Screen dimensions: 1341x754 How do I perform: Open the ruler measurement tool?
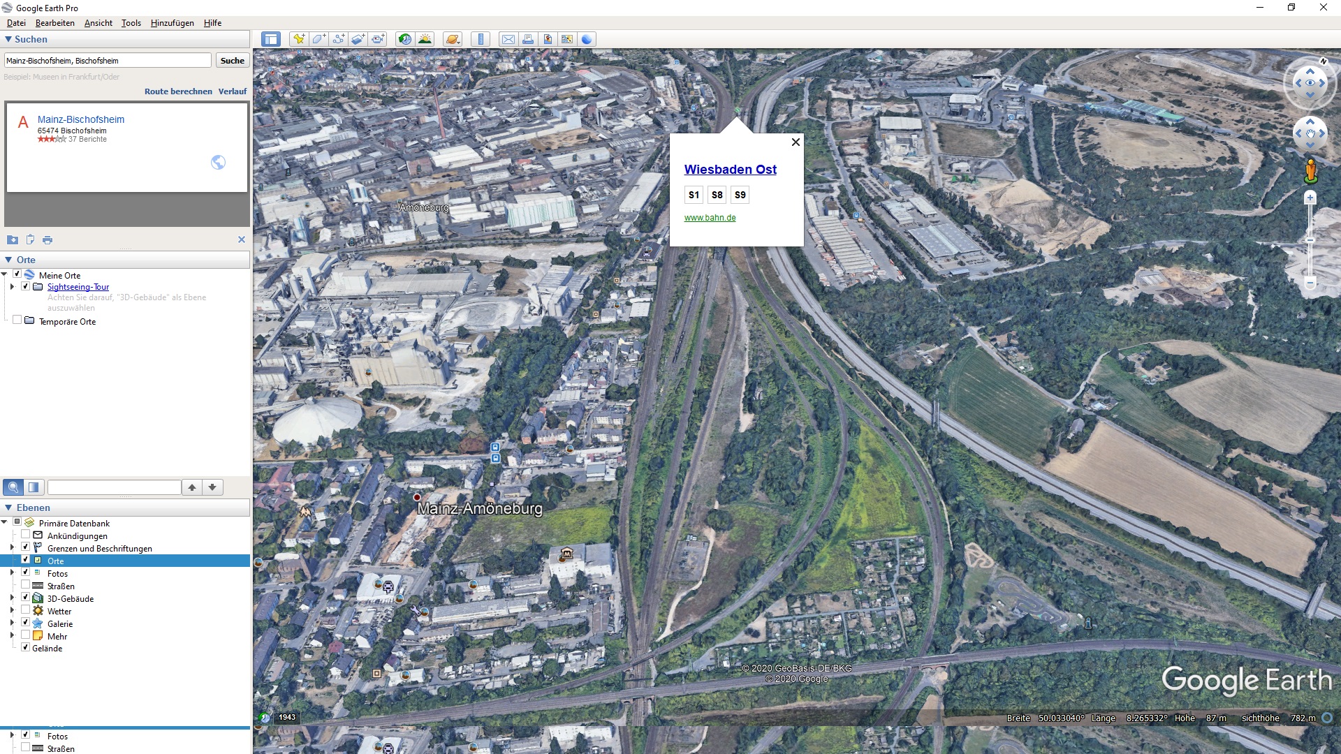coord(481,39)
